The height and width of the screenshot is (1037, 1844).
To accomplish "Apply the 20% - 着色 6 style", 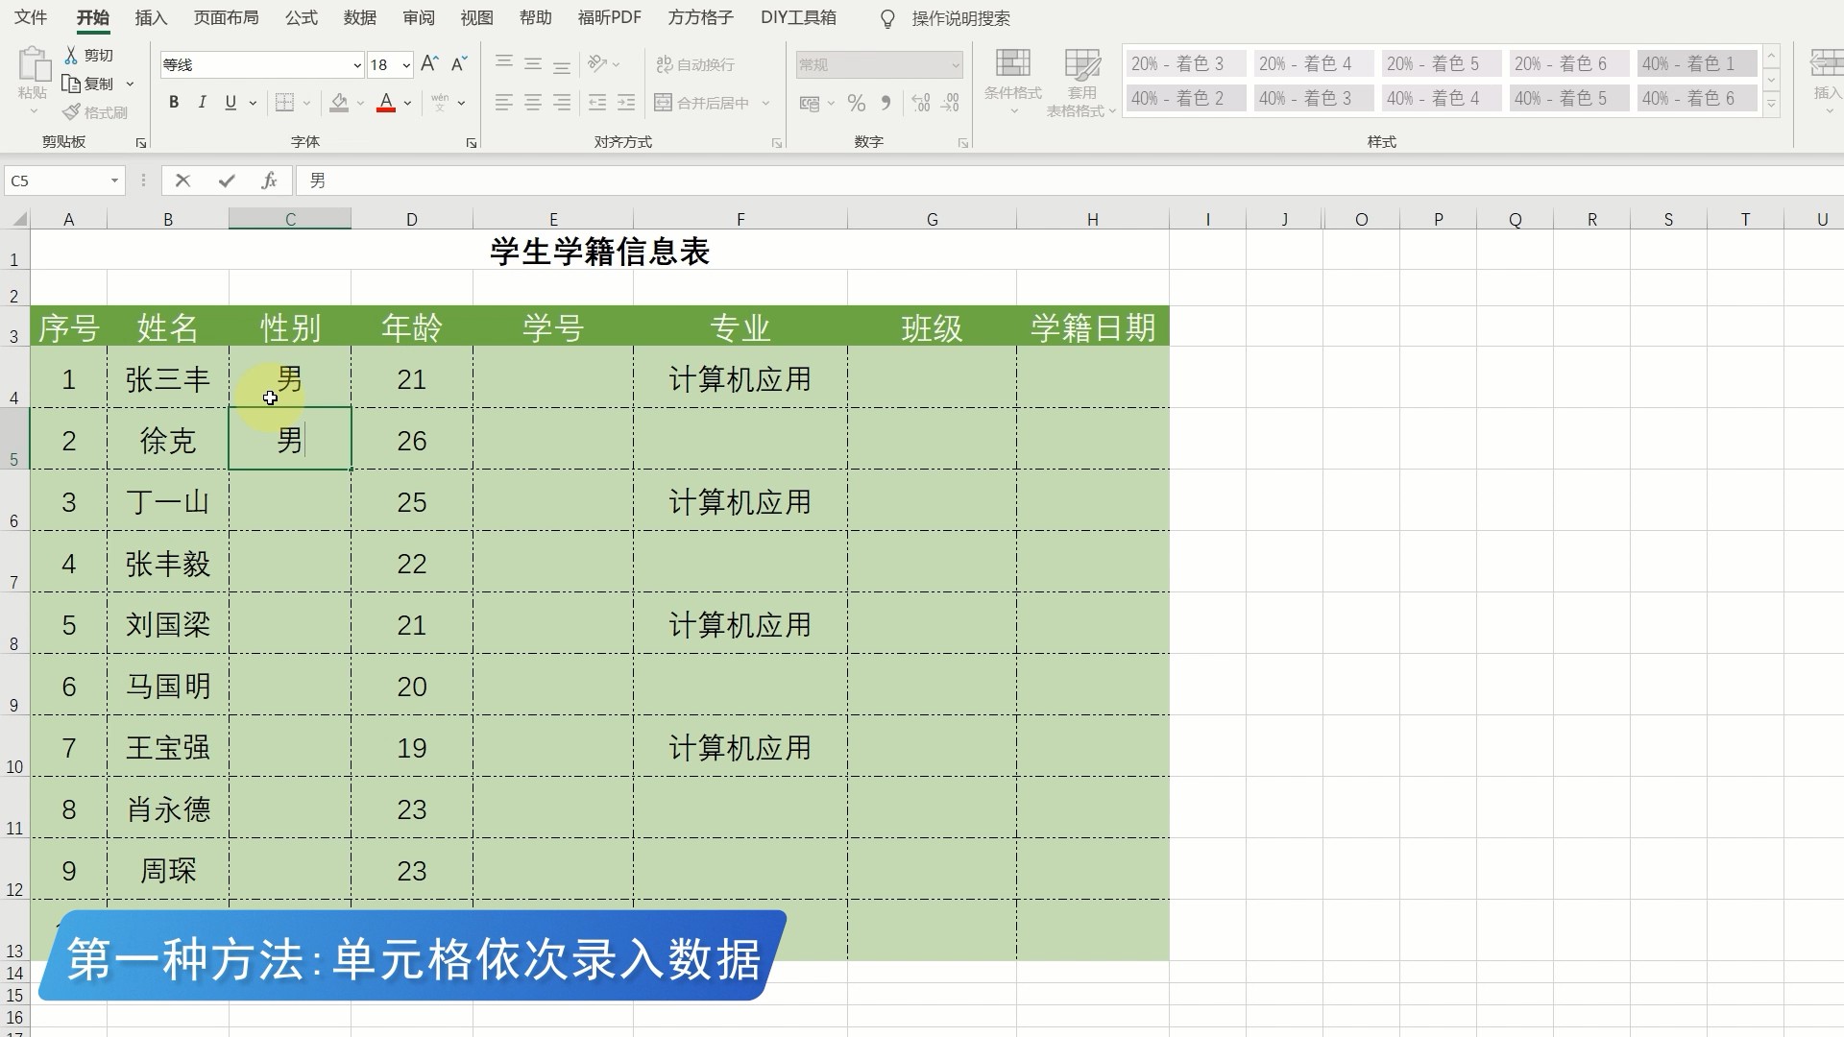I will [1569, 63].
